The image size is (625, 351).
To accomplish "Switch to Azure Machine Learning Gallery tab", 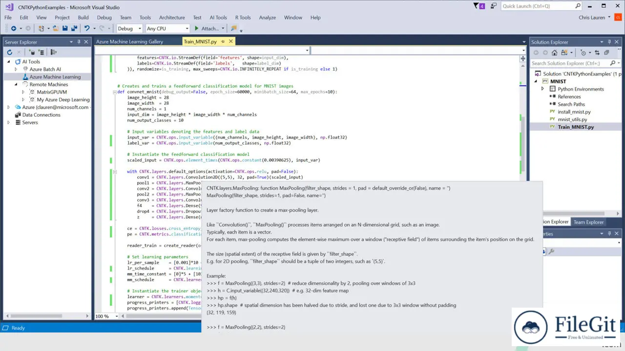I will pos(129,41).
